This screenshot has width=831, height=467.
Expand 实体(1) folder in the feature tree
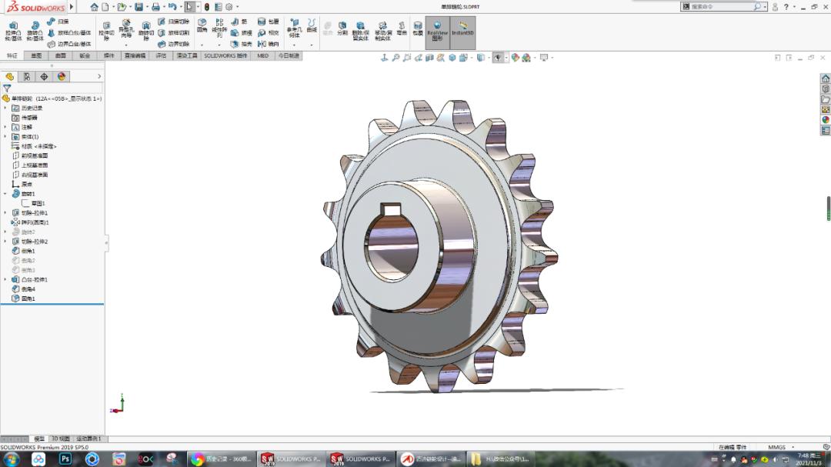[5, 135]
